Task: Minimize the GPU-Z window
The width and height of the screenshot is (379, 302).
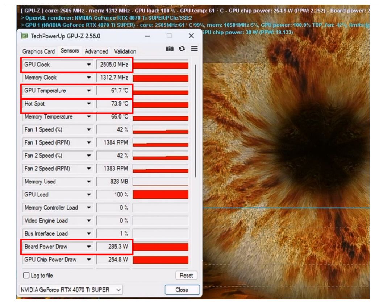Action: coord(147,36)
